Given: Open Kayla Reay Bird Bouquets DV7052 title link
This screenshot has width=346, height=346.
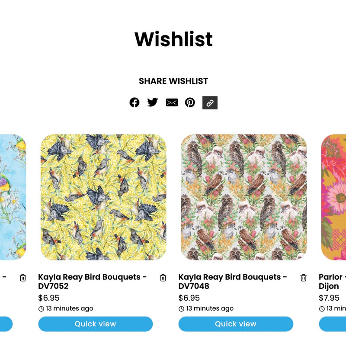Looking at the screenshot, I should click(x=92, y=282).
